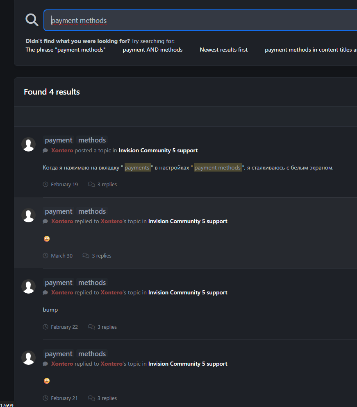Screen dimensions: 357x407
Task: Click clock icon beside March 30 date
Action: pos(45,256)
